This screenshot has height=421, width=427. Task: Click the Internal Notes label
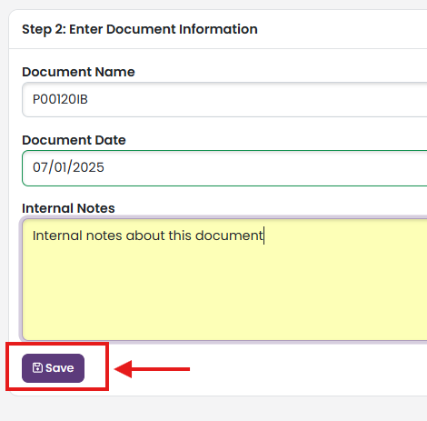coord(68,208)
